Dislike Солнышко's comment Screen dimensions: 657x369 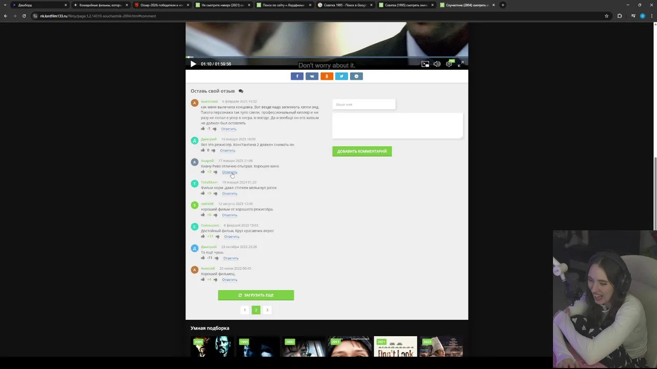click(x=217, y=237)
